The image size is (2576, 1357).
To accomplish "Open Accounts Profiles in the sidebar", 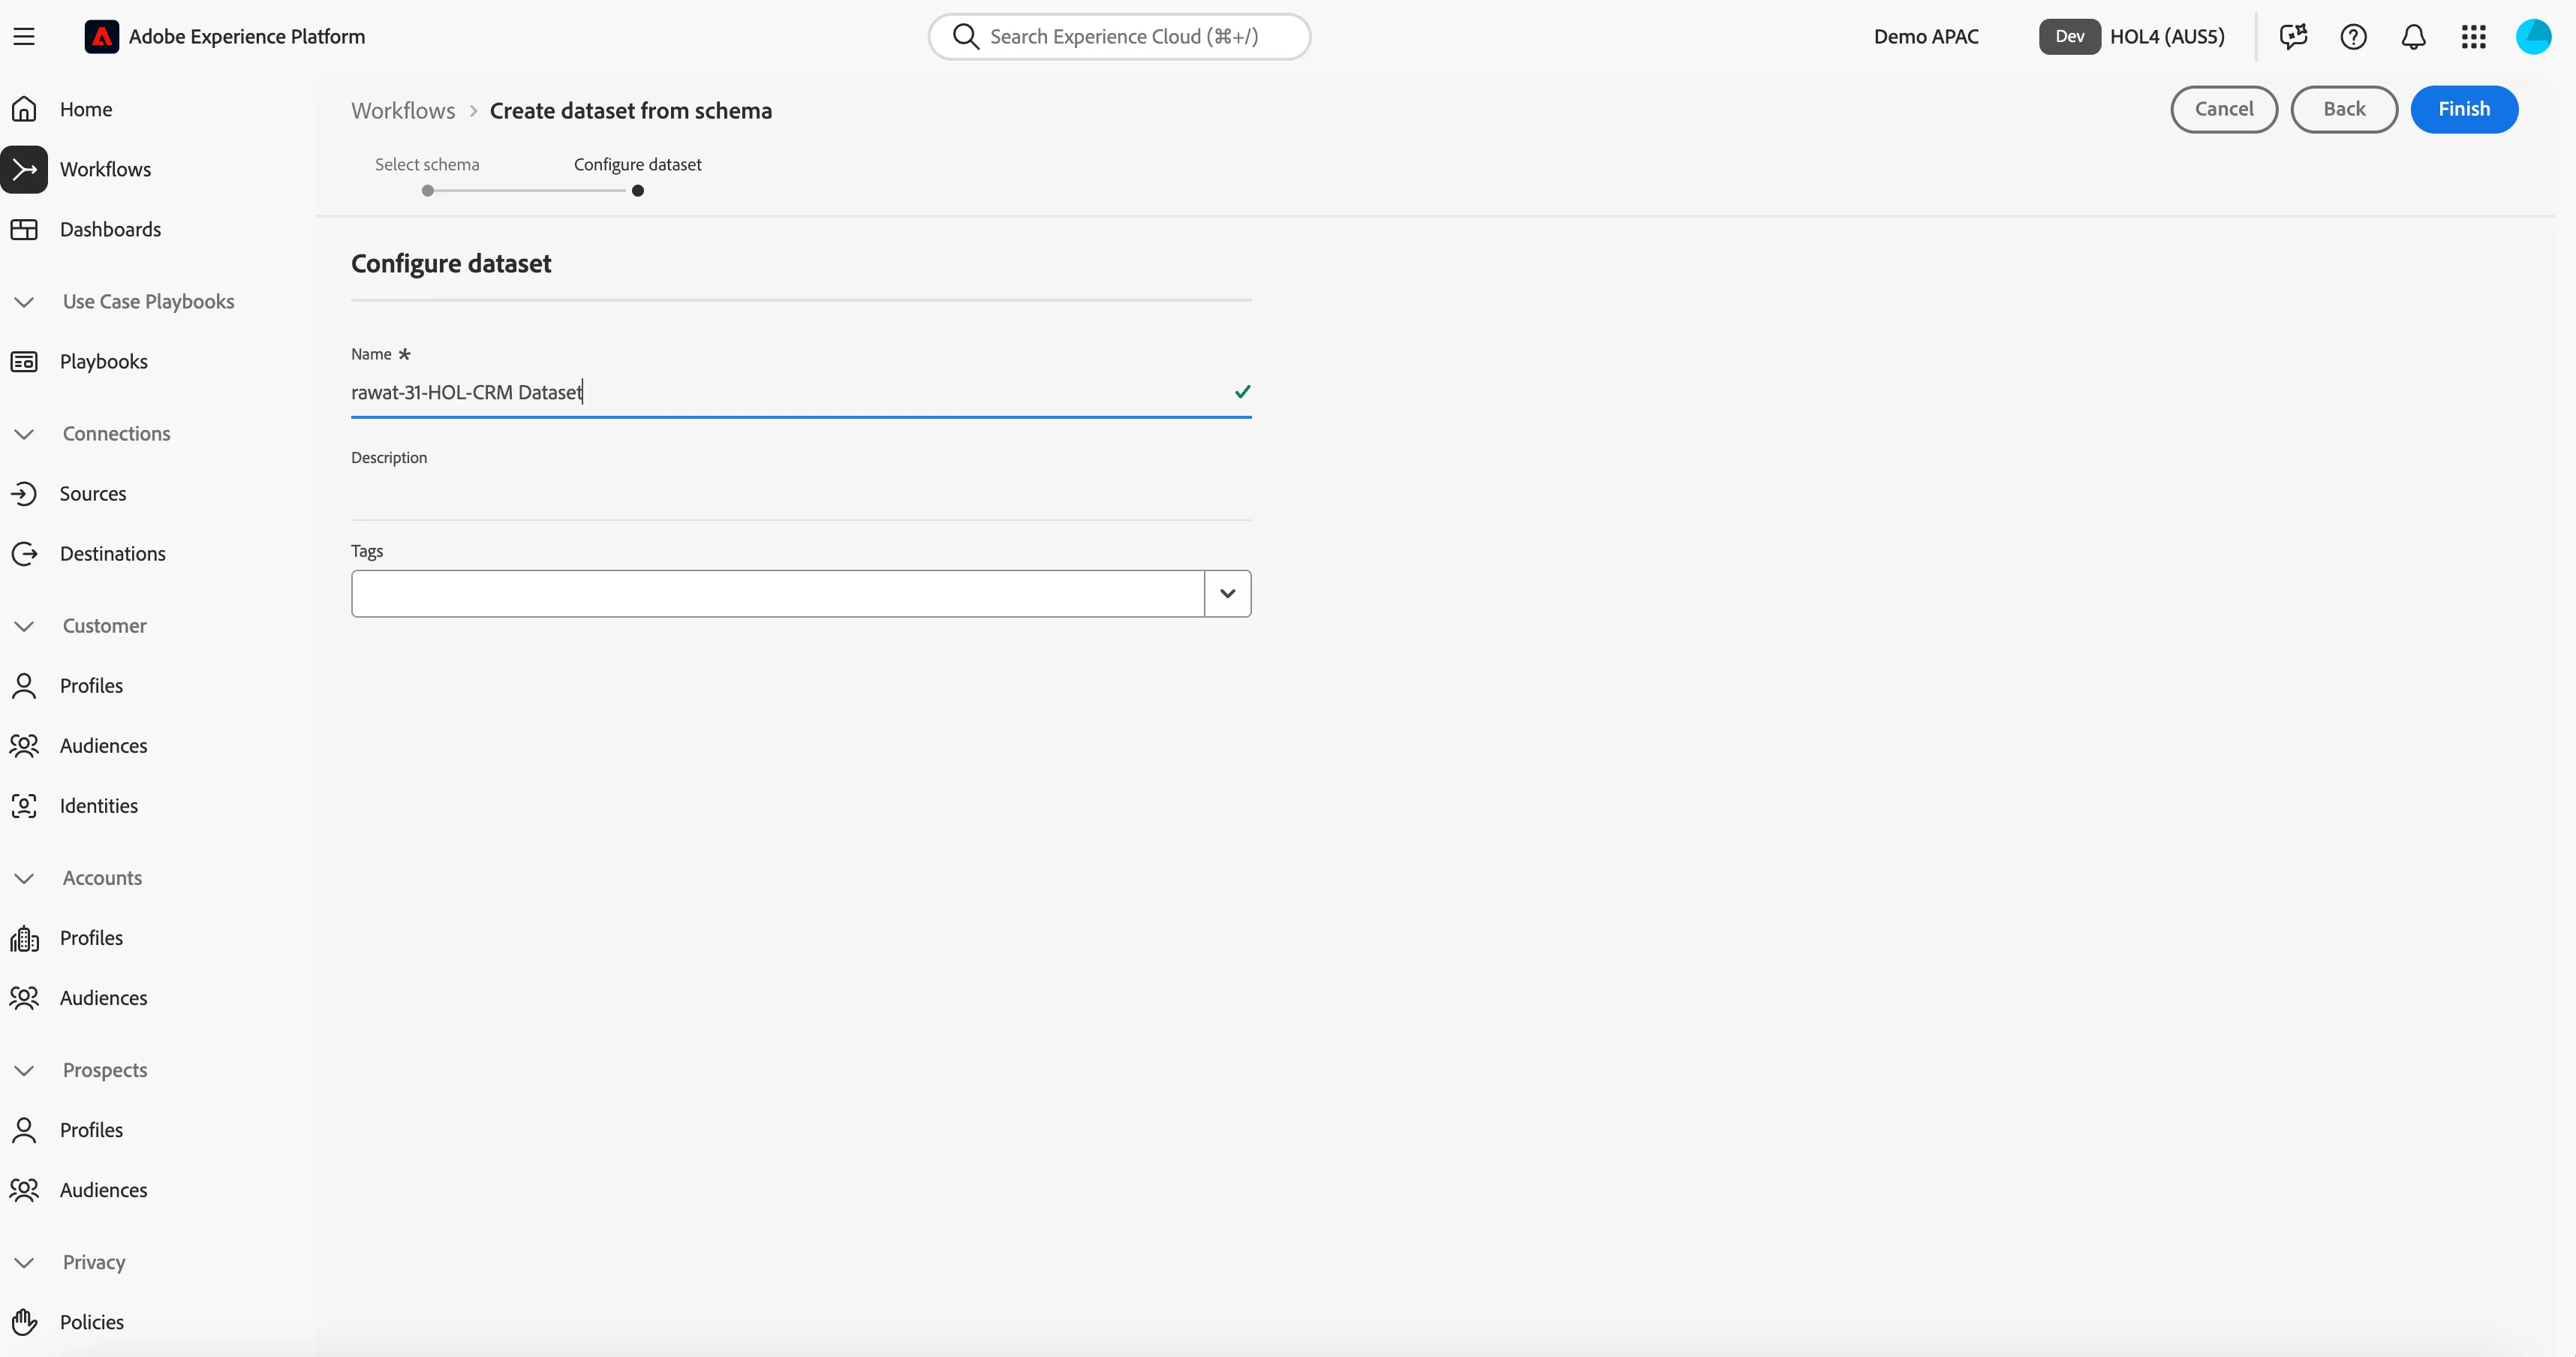I will coord(91,937).
